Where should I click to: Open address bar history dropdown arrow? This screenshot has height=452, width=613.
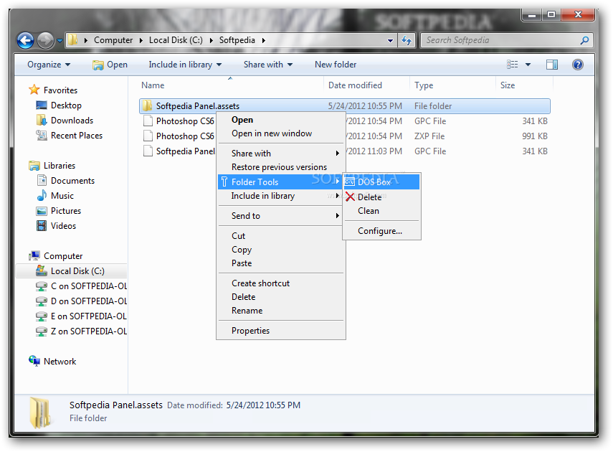click(x=390, y=40)
